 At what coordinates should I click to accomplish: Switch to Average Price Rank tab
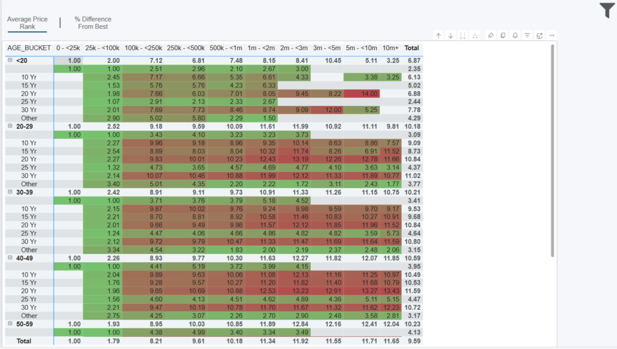[x=27, y=23]
